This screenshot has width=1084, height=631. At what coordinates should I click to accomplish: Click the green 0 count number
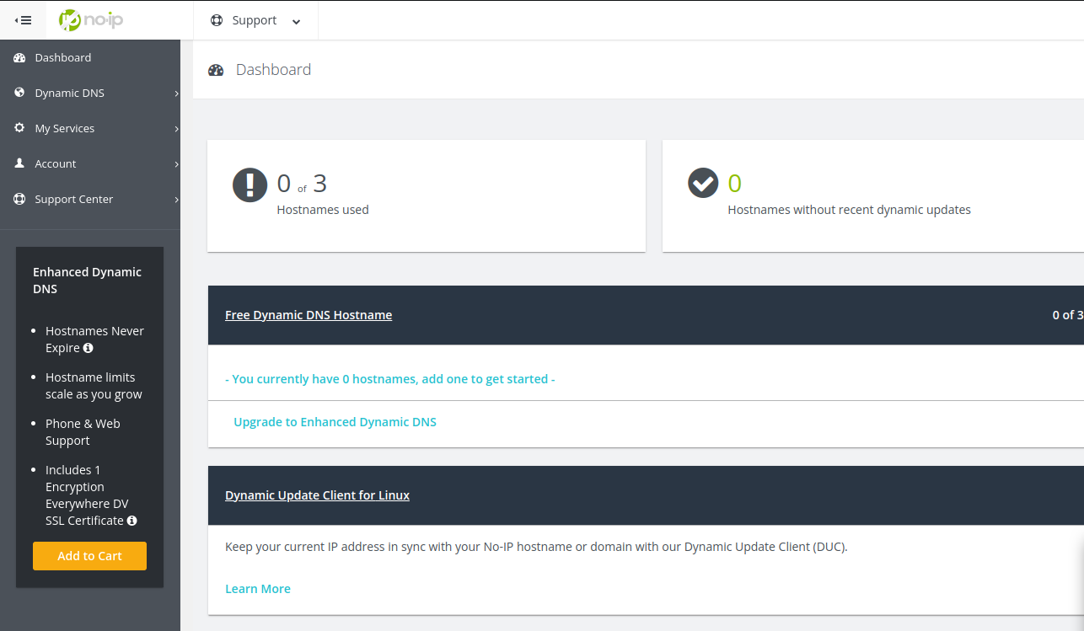734,183
